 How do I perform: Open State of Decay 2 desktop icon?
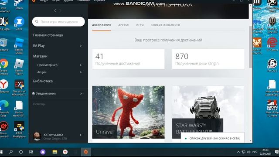coord(257,46)
